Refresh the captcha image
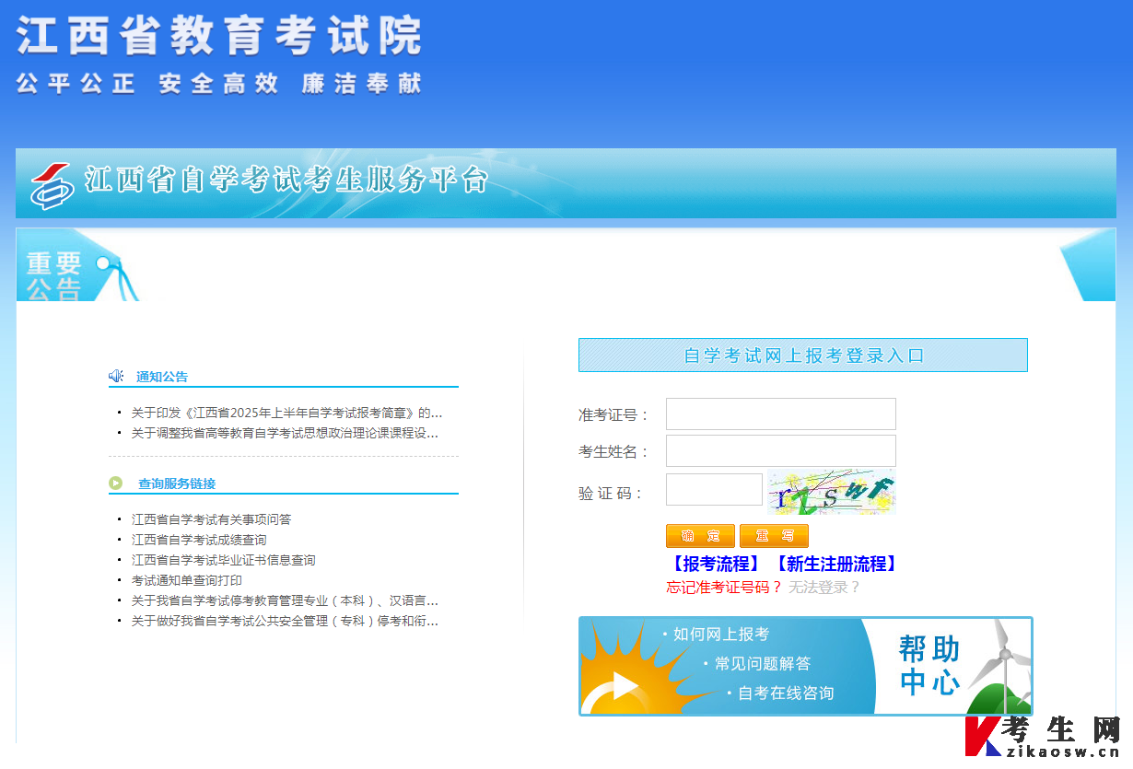The image size is (1133, 769). (832, 492)
